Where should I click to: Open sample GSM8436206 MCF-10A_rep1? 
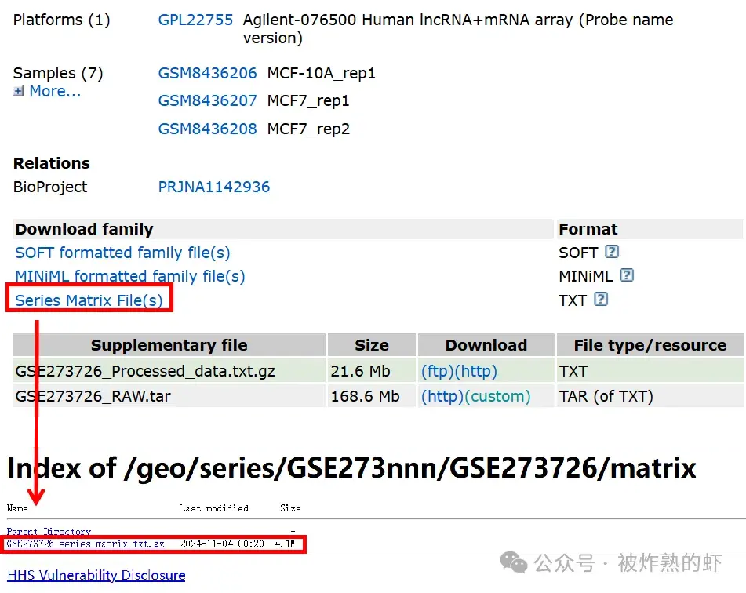point(207,73)
